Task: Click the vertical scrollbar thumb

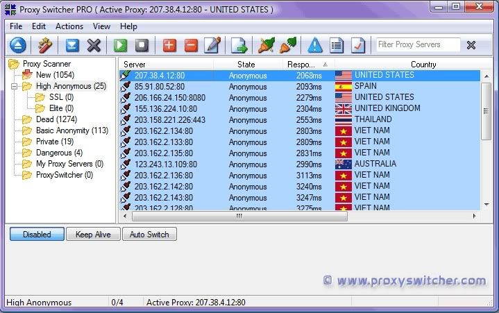Action: [x=487, y=111]
